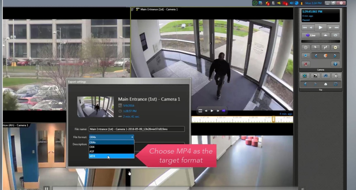Viewport: 356px width, 190px height.
Task: Click the info button in Camera panel
Action: point(335,64)
